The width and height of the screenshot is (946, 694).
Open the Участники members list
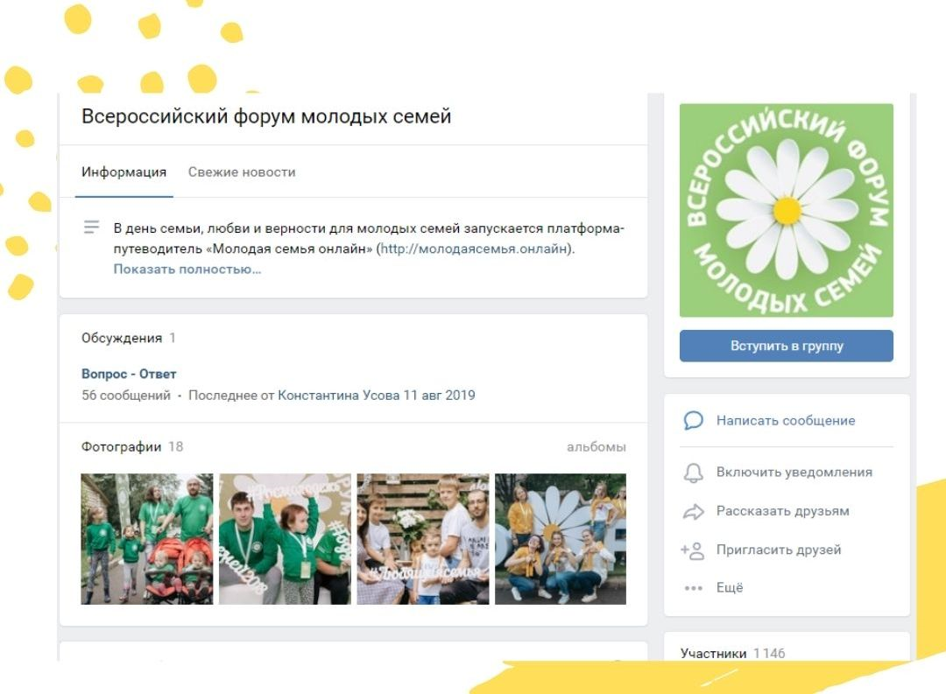click(713, 654)
